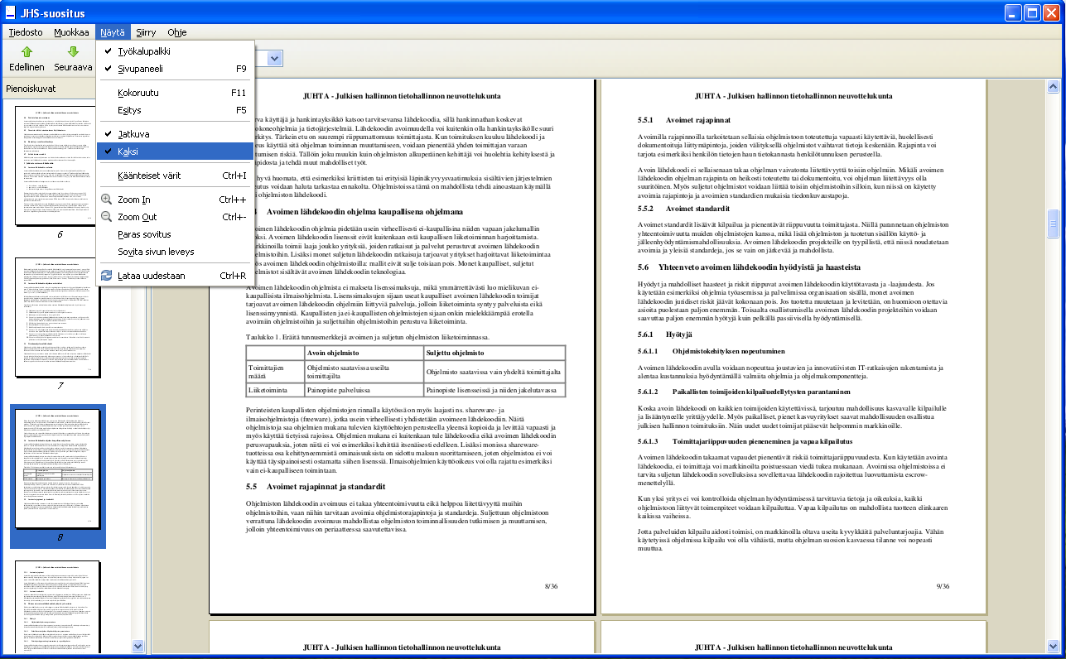Click document scrollbar up arrow
This screenshot has width=1066, height=659.
click(x=1054, y=85)
